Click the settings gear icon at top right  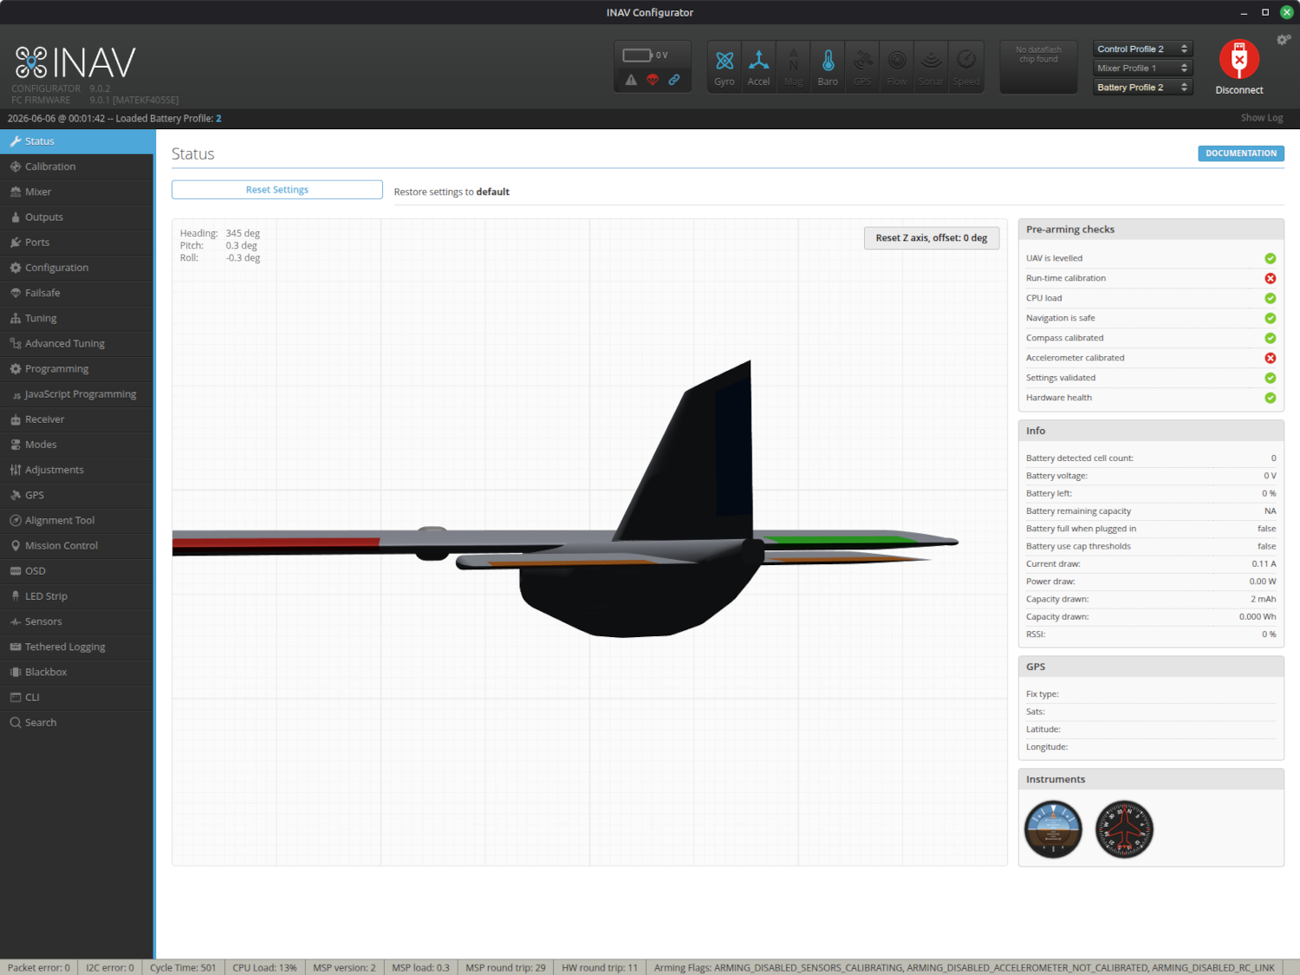pyautogui.click(x=1284, y=40)
